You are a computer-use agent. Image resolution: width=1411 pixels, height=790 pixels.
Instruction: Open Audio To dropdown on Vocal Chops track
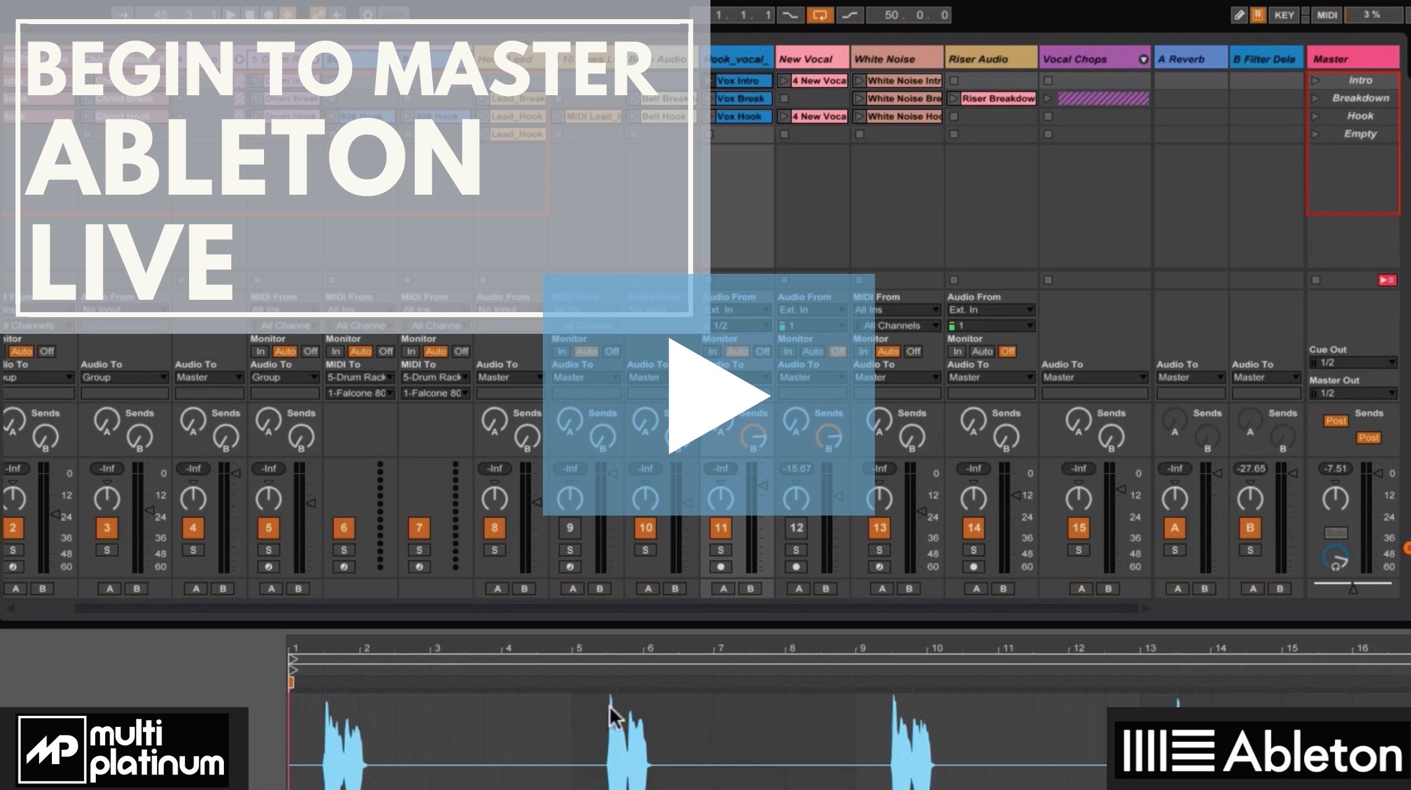pyautogui.click(x=1094, y=377)
